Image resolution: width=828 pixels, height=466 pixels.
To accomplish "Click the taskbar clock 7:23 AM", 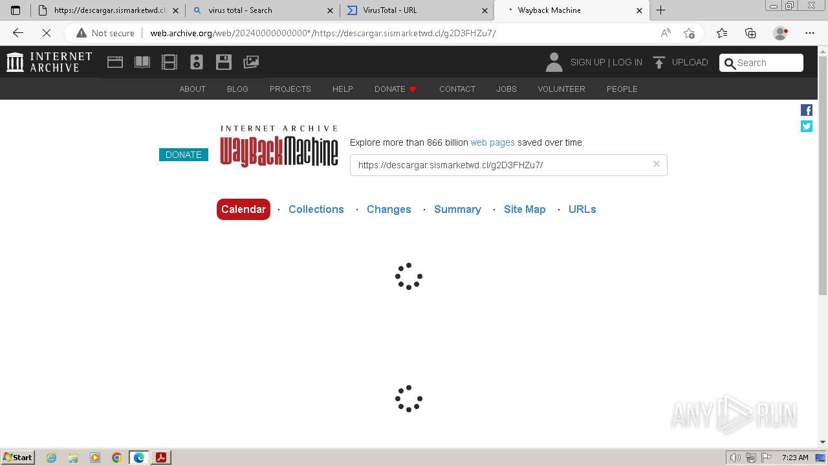I will click(x=795, y=458).
